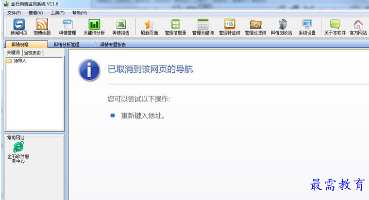Viewport: 369px width, 200px height.
Task: Click the app icon in title bar
Action: pyautogui.click(x=6, y=4)
